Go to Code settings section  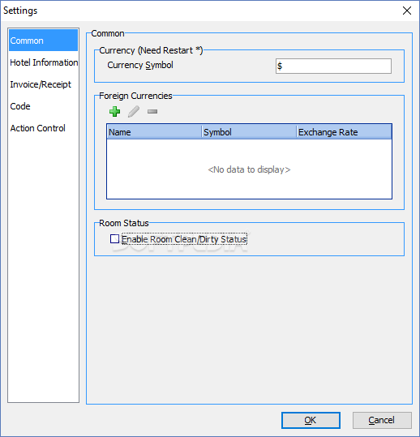pos(43,106)
